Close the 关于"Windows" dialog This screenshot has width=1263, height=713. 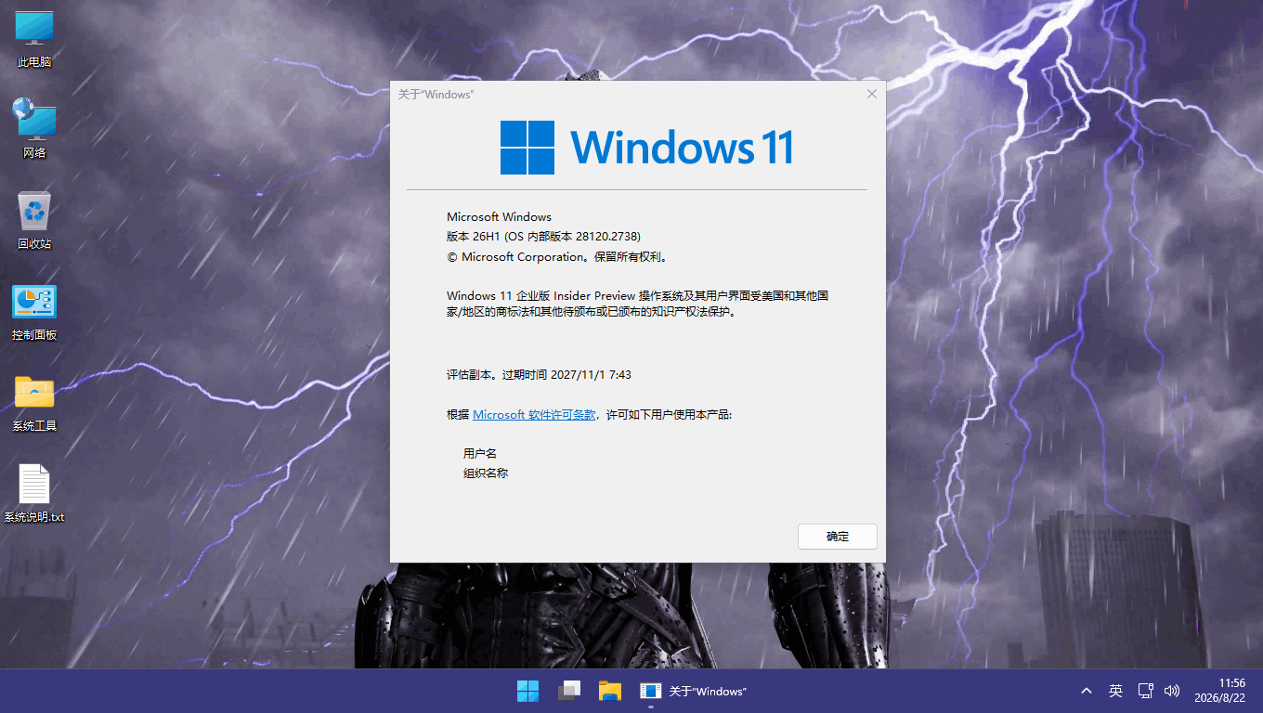871,94
